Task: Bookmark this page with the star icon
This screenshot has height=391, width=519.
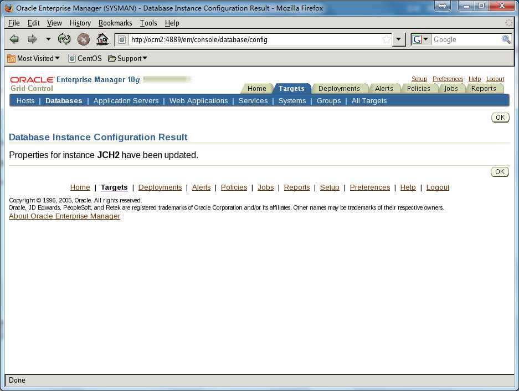Action: point(386,40)
